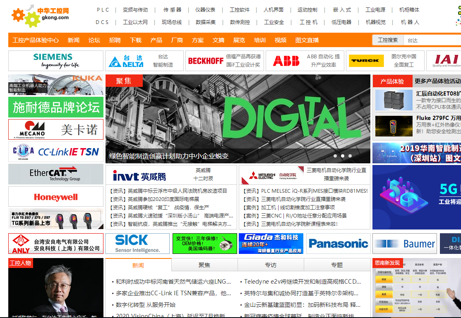Click the PLC category link

(x=103, y=10)
